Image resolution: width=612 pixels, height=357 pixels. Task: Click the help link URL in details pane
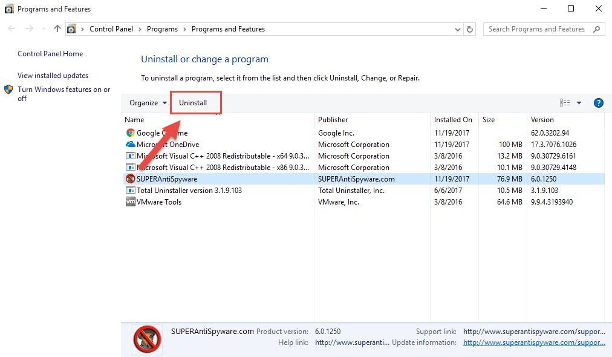[352, 342]
